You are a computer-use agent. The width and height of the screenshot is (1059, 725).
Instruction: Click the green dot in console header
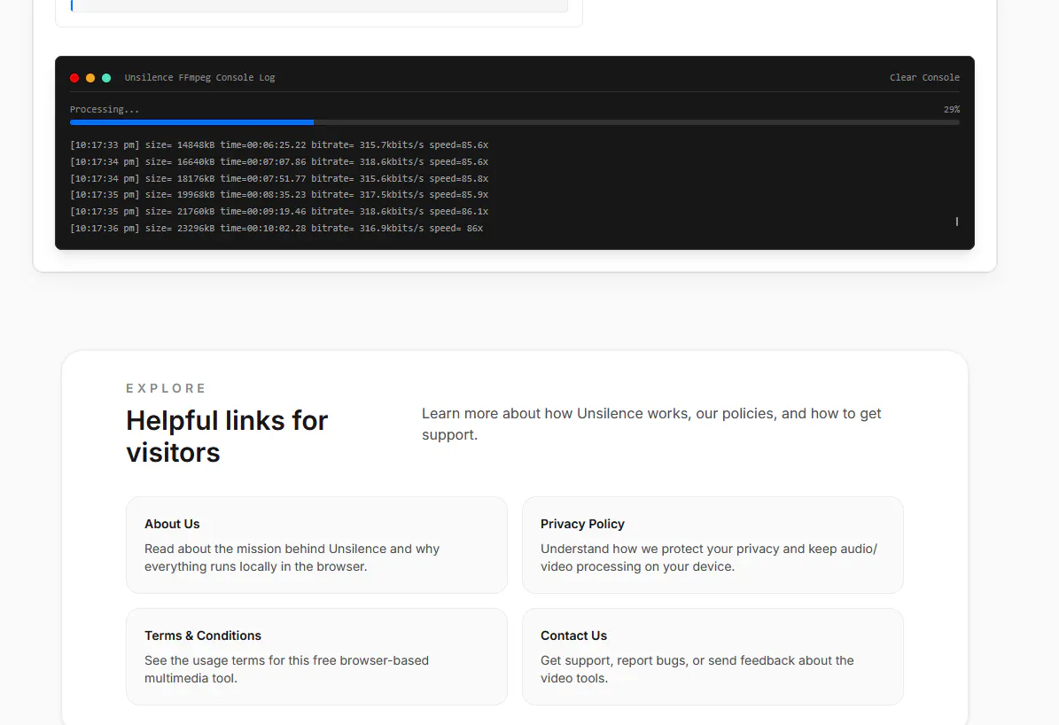tap(106, 78)
